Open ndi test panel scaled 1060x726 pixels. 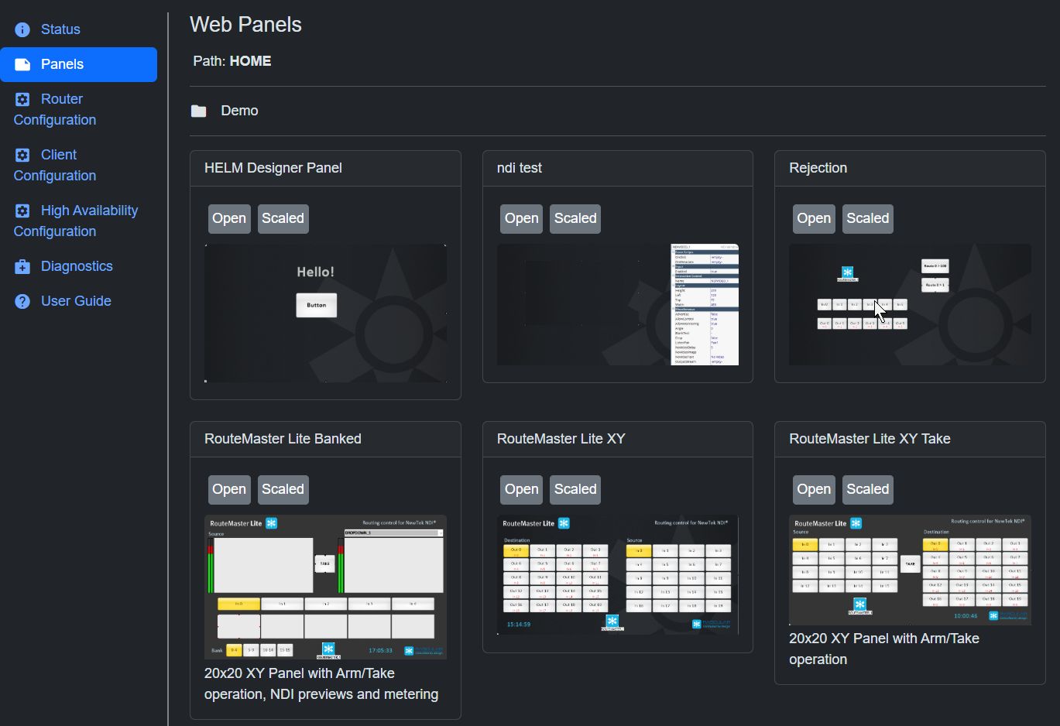click(x=575, y=218)
